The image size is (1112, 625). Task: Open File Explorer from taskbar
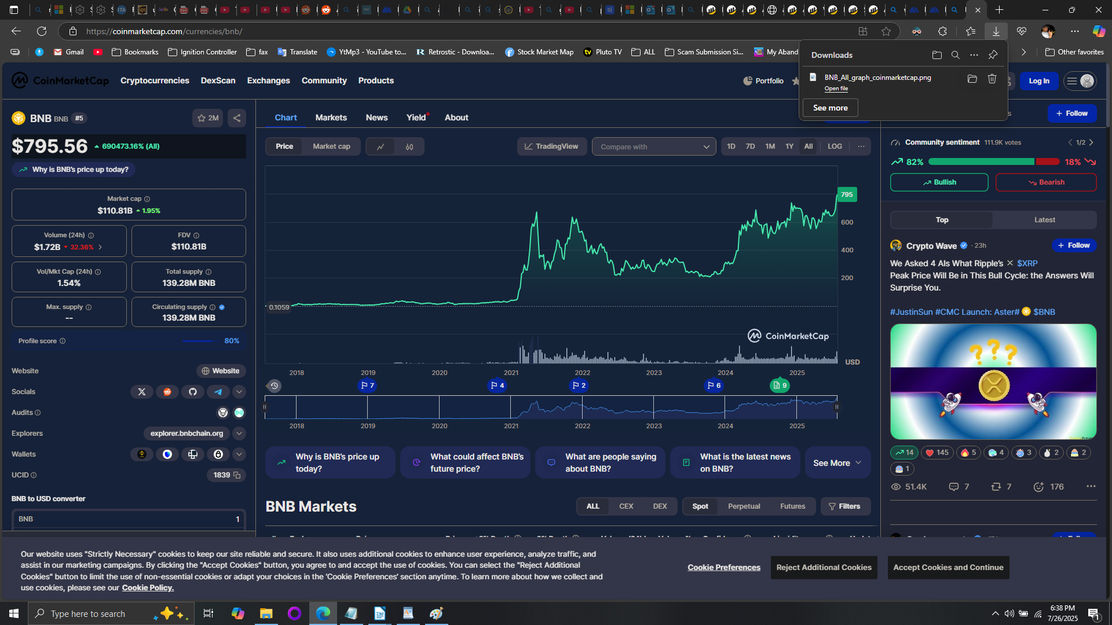[266, 613]
